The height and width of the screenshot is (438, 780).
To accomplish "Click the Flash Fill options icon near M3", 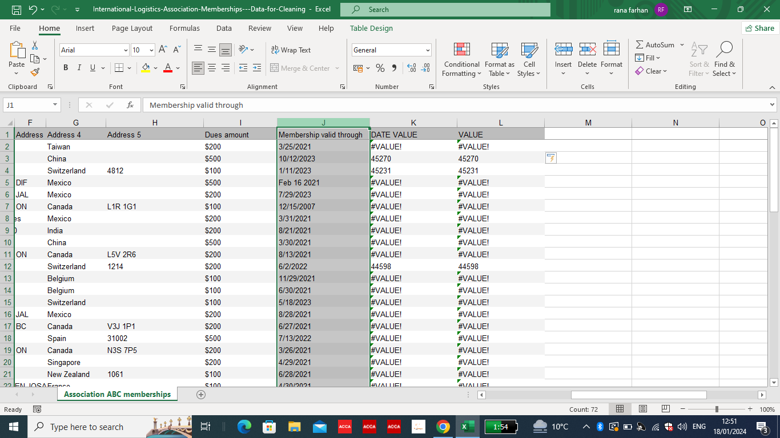I will (x=550, y=158).
